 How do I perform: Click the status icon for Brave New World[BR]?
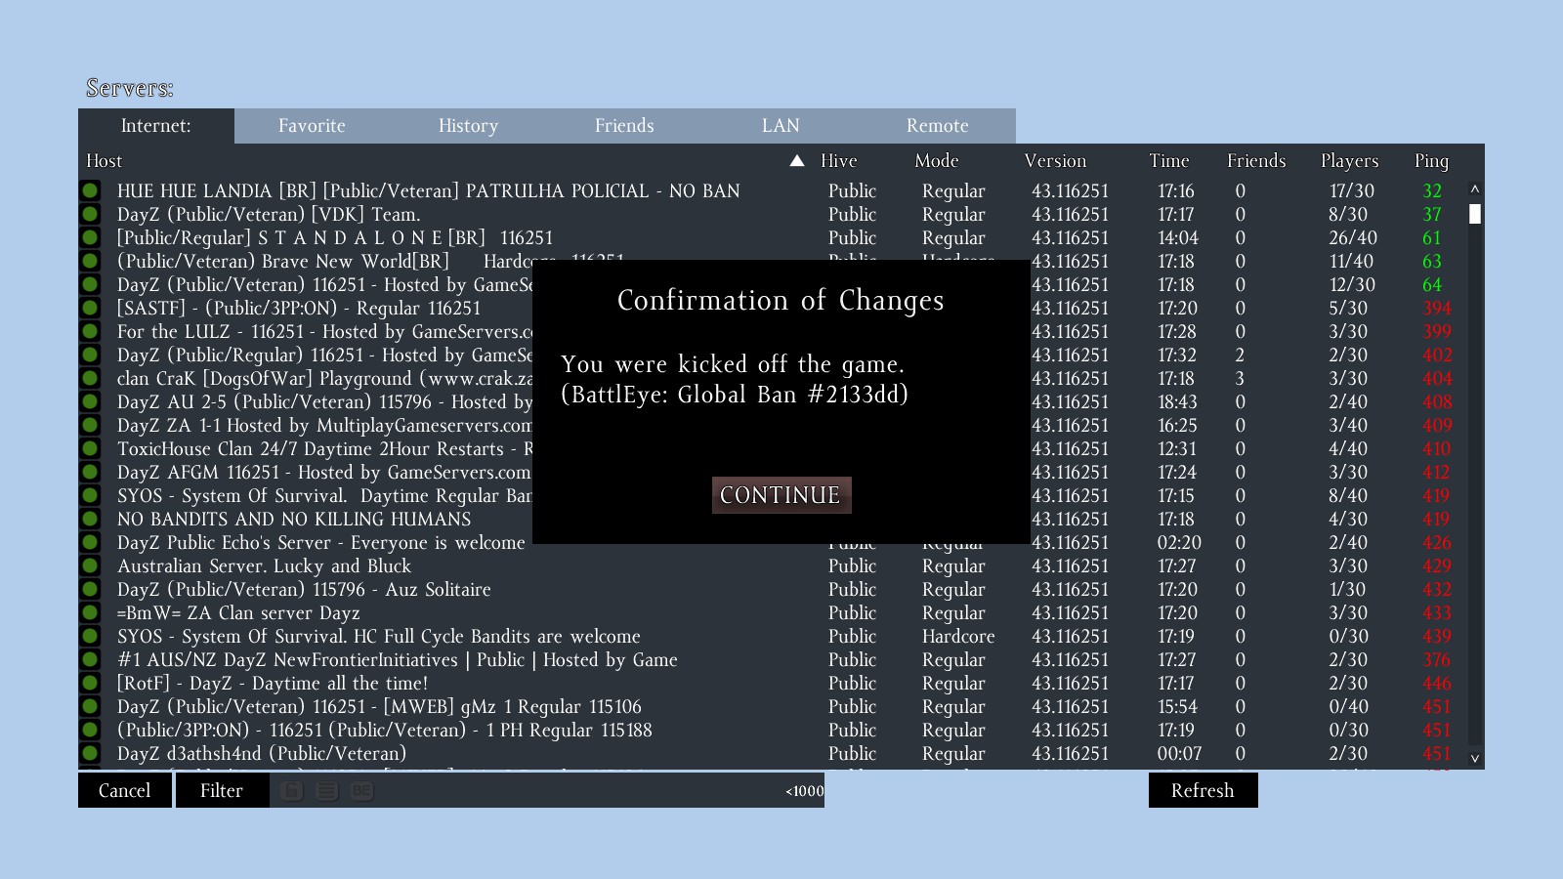click(90, 261)
